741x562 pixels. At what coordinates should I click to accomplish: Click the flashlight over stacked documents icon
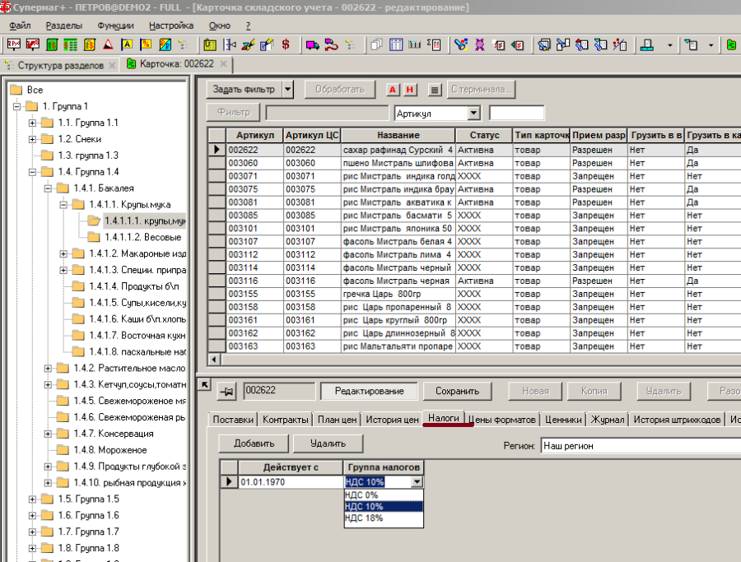[544, 45]
